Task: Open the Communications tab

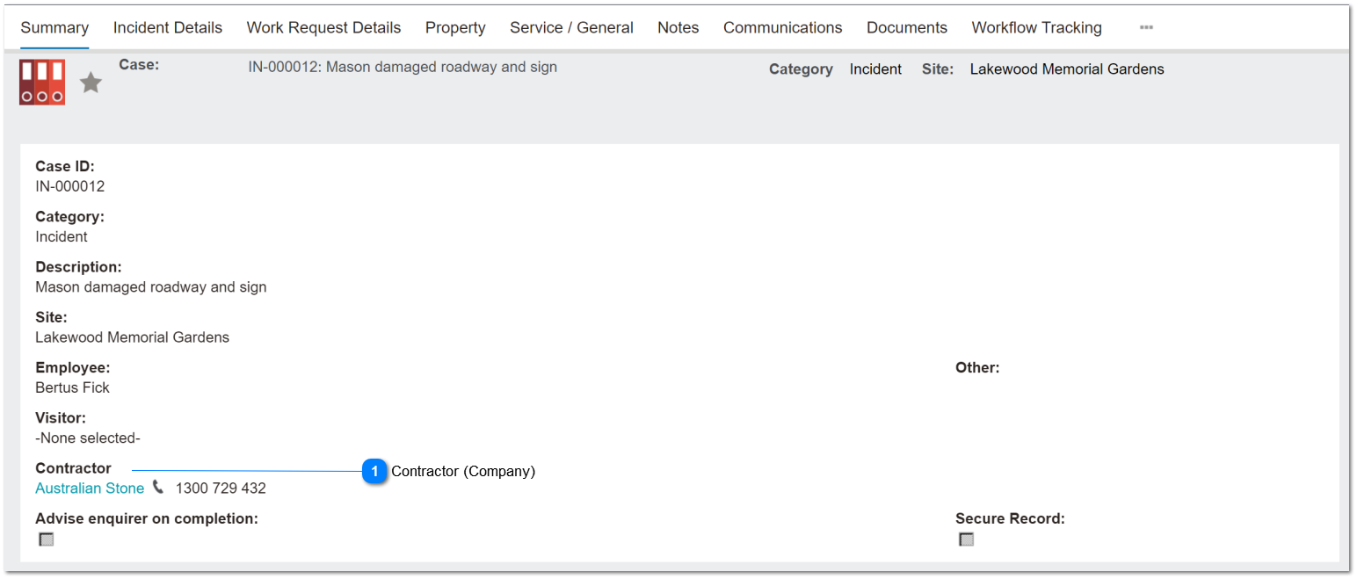Action: 783,28
